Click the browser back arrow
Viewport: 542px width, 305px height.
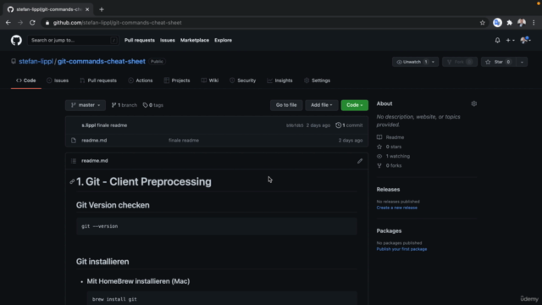tap(8, 23)
